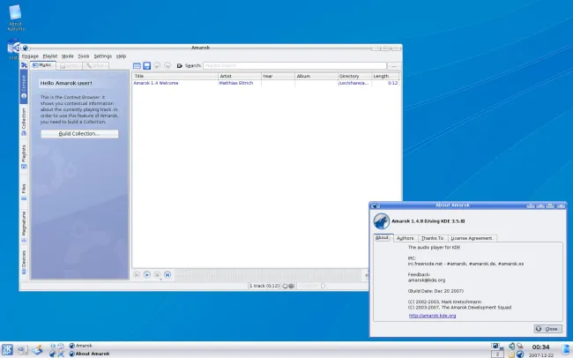573x358 pixels.
Task: Open the Devices sidebar tab
Action: tap(24, 262)
